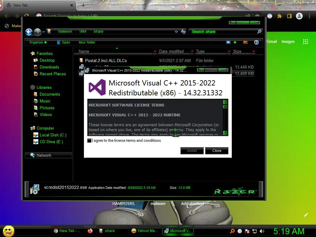This screenshot has width=316, height=237.
Task: Click the HAMPSTERS shortcut on New Tab
Action: [x=123, y=204]
